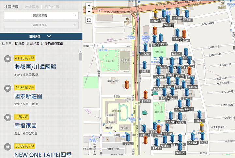Select the $43.92 orange building marker
The image size is (235, 158).
[x=145, y=95]
